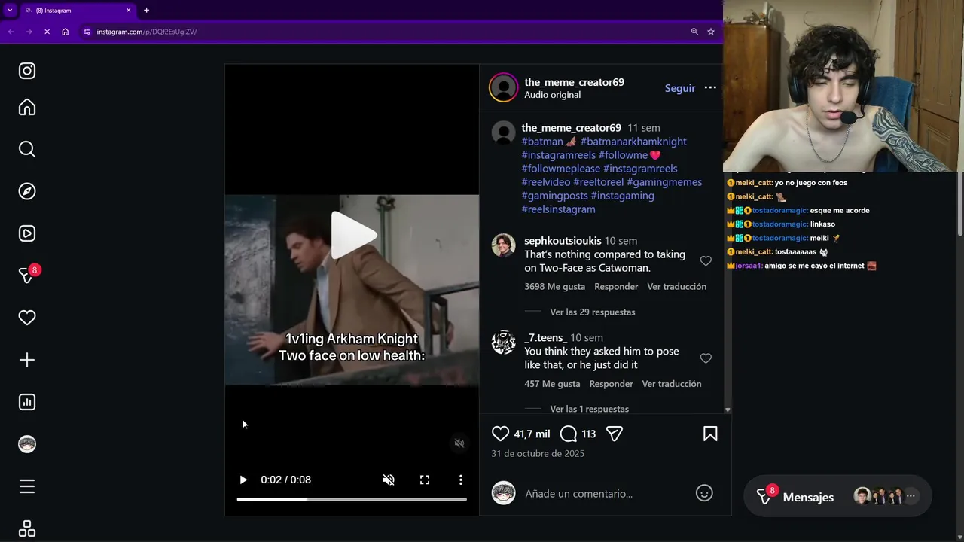Image resolution: width=964 pixels, height=542 pixels.
Task: View site information icon in the address bar
Action: click(x=87, y=32)
